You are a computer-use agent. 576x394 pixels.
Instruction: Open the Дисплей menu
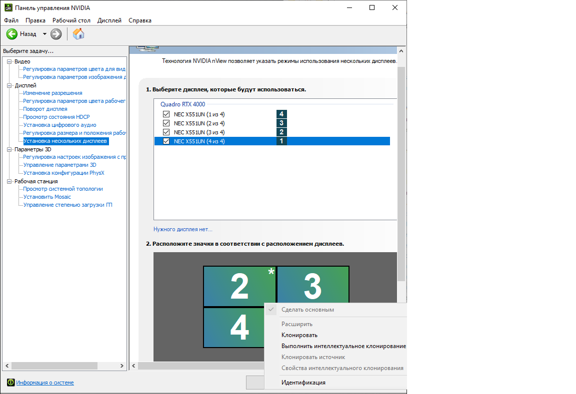pos(109,20)
